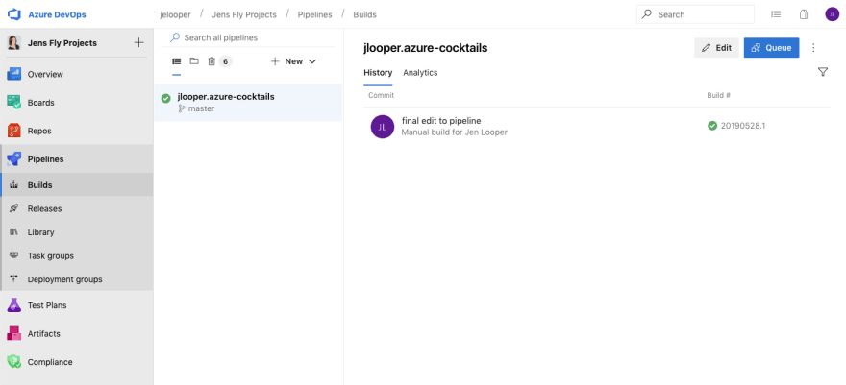Viewport: 846px width, 385px height.
Task: Click the JL commit author avatar
Action: (x=383, y=127)
